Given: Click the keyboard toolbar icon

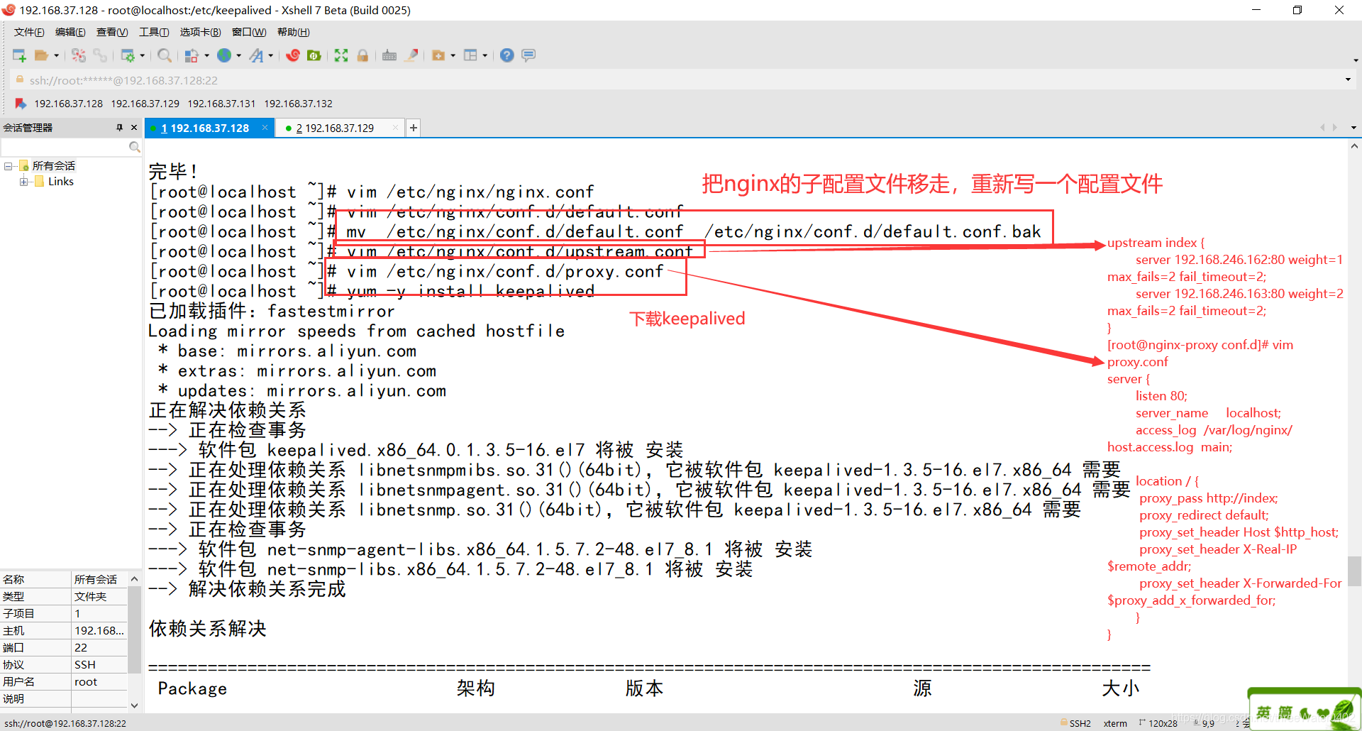Looking at the screenshot, I should 389,55.
